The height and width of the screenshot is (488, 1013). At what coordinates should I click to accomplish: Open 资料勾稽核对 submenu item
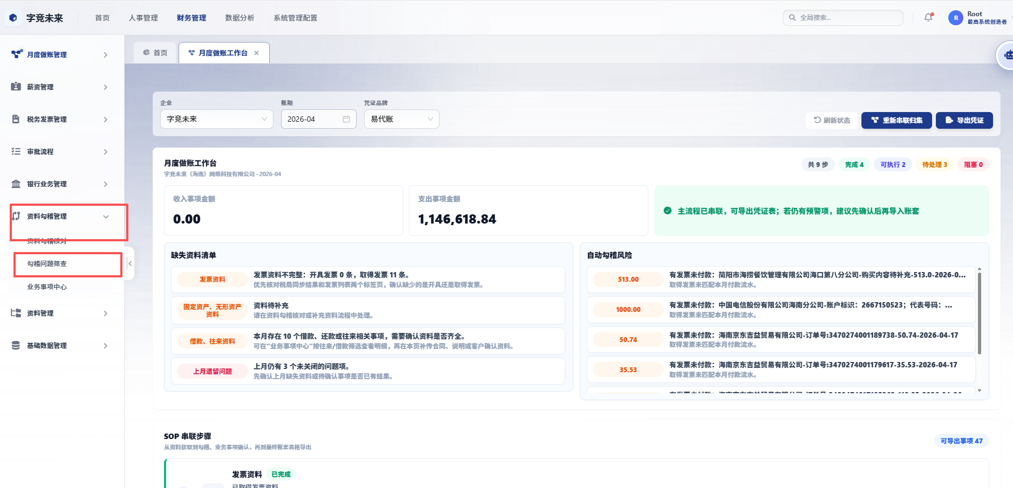pyautogui.click(x=47, y=241)
